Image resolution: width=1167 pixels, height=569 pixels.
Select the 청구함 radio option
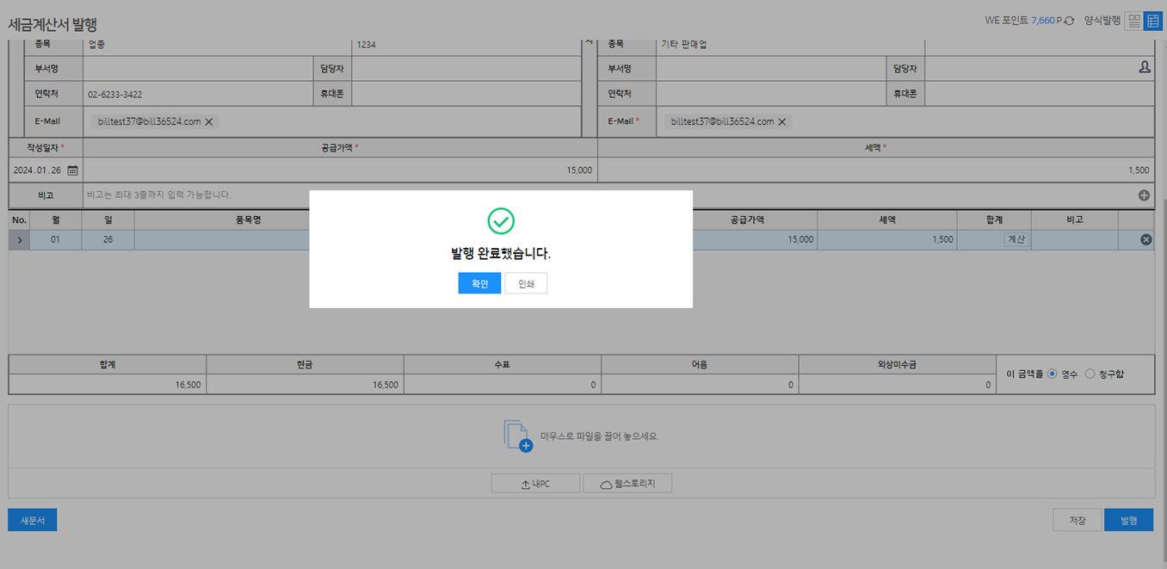(x=1090, y=374)
